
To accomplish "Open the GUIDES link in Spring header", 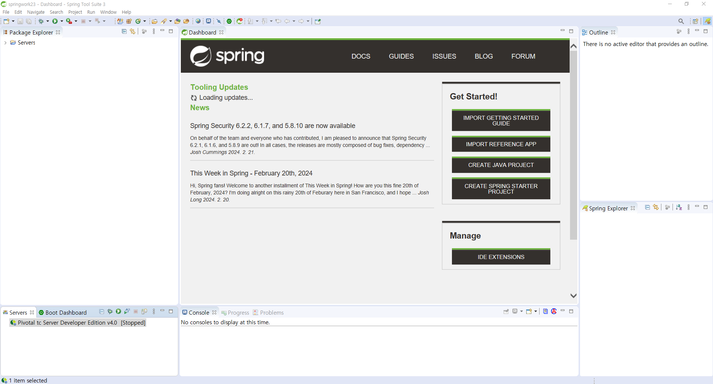I will [401, 56].
